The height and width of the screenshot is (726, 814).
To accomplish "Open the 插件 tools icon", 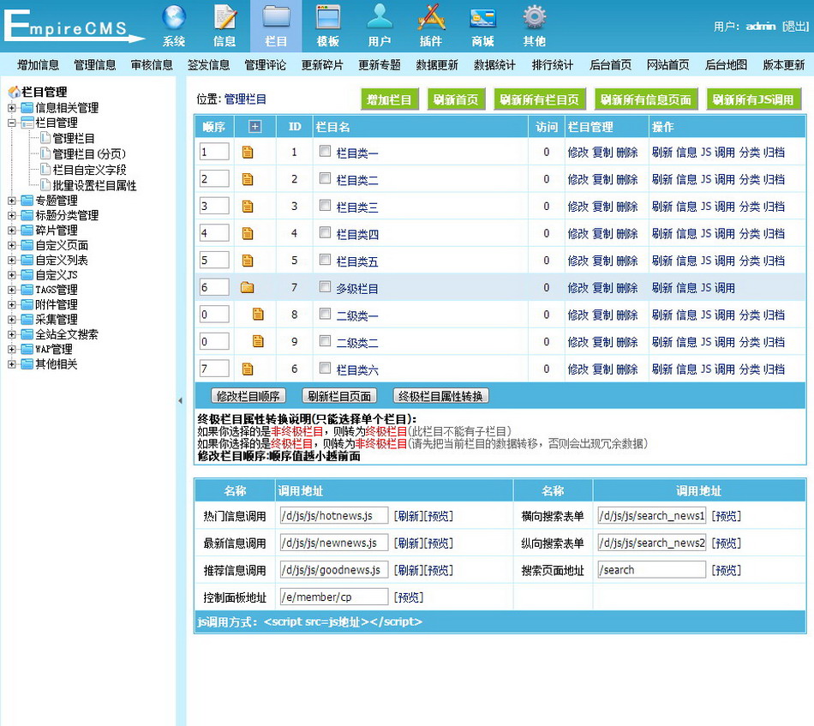I will (x=431, y=17).
